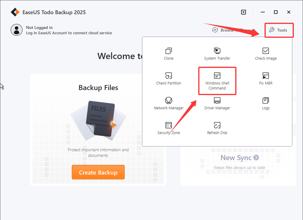Open Network Manager
Screen dimensions: 303x220
click(x=168, y=104)
